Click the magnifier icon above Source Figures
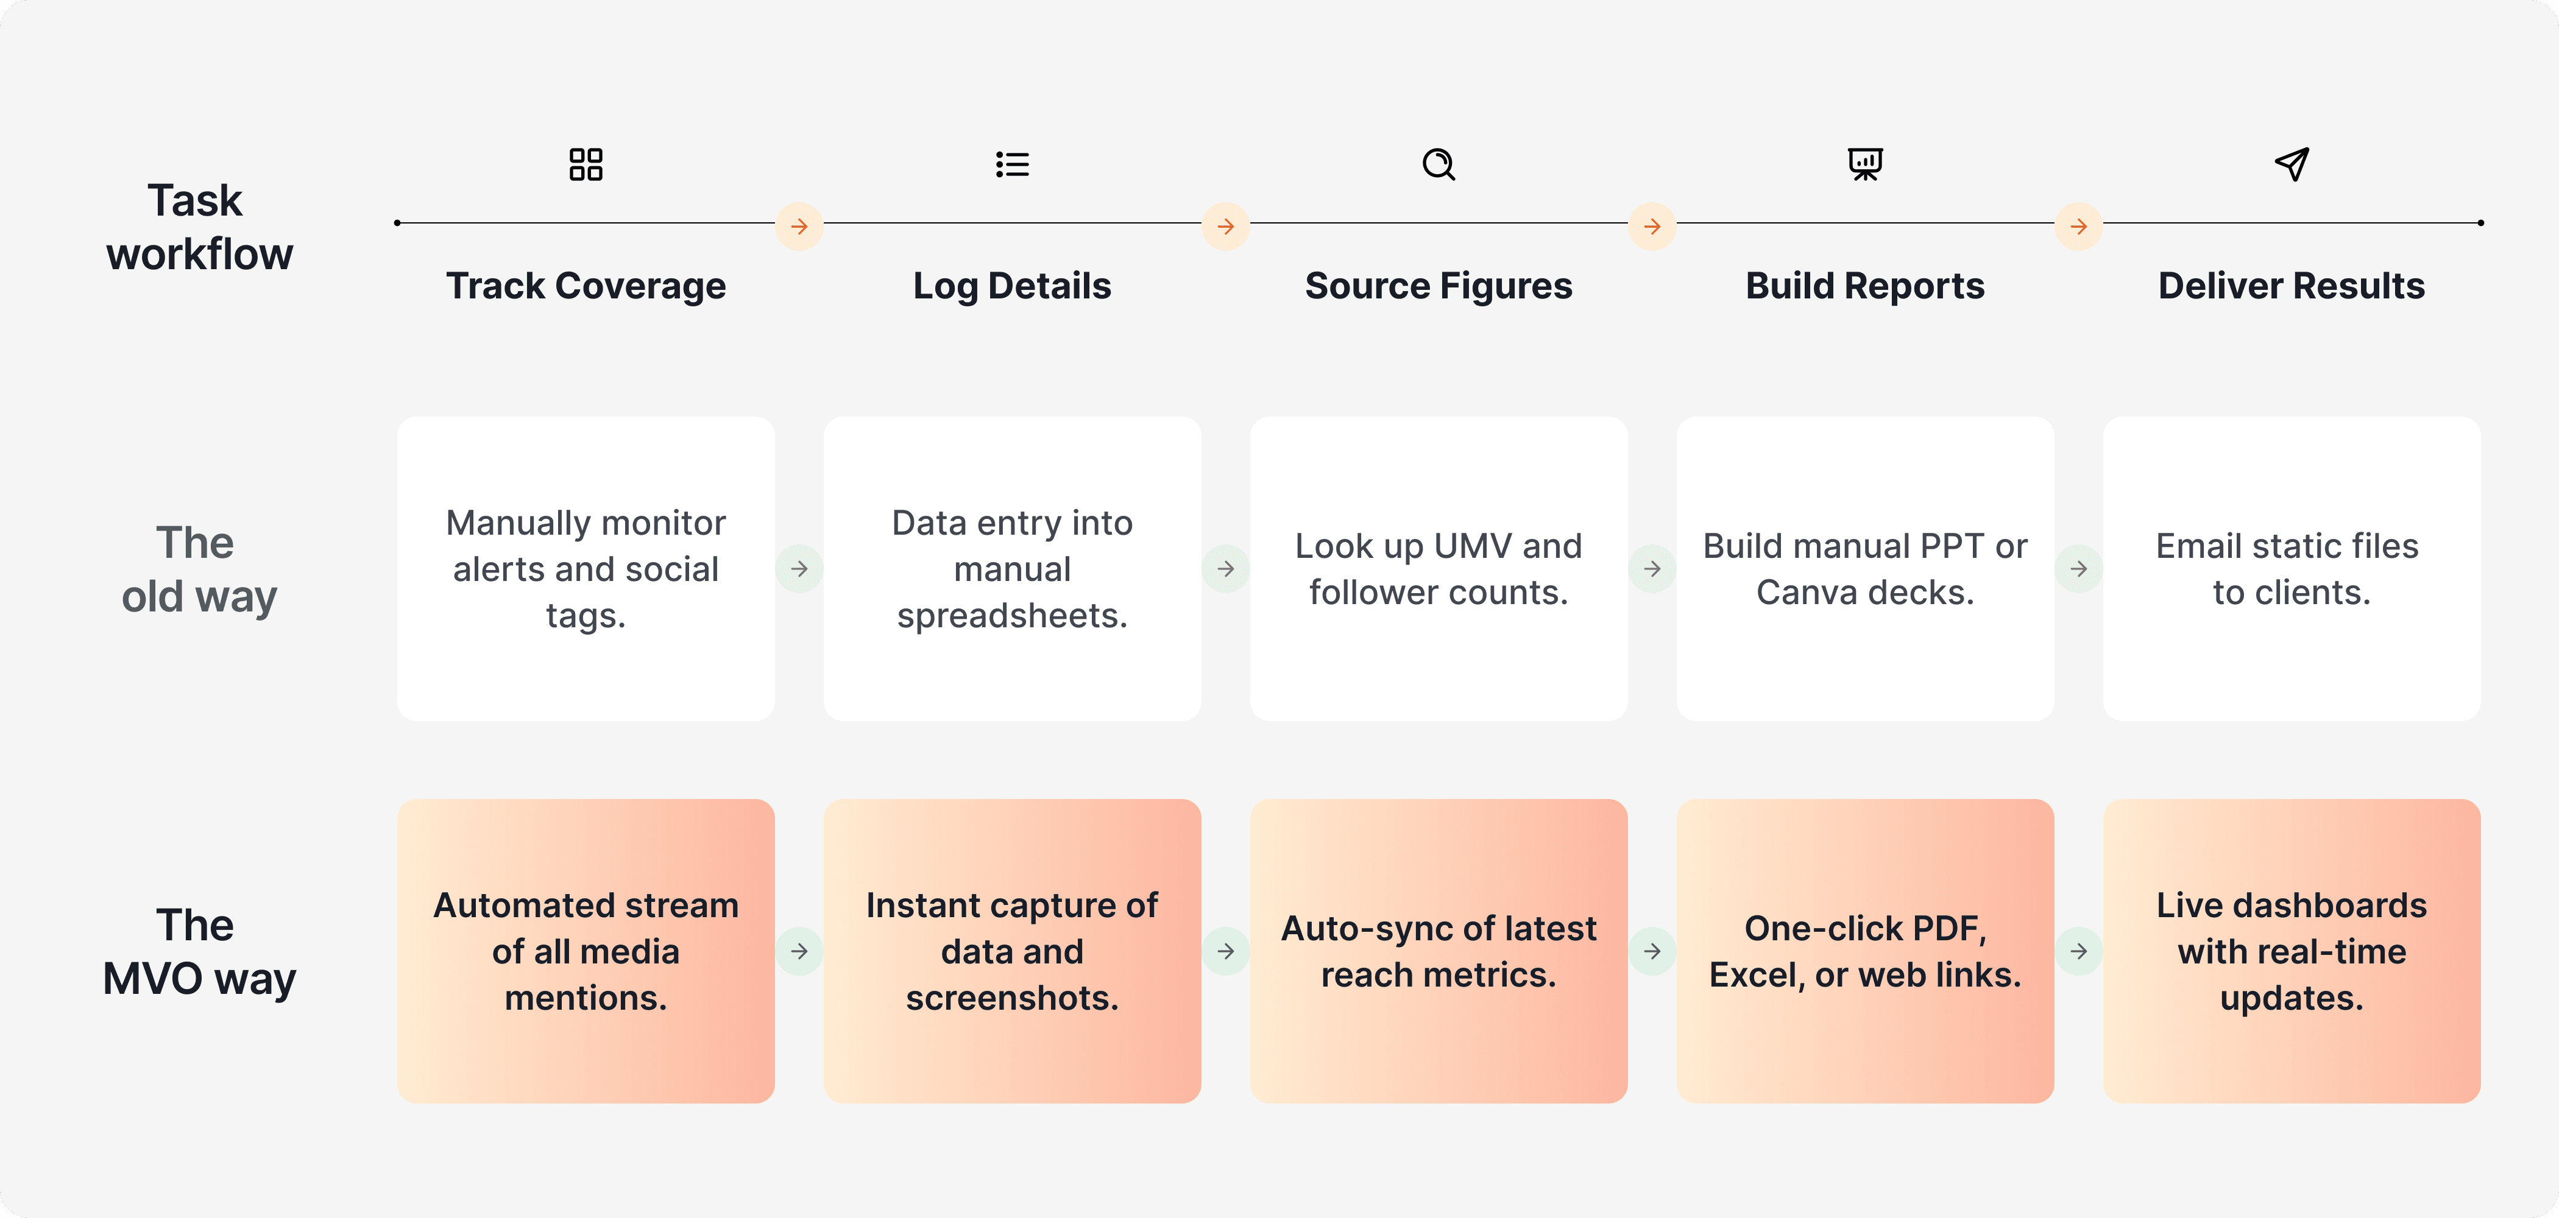 [x=1437, y=164]
